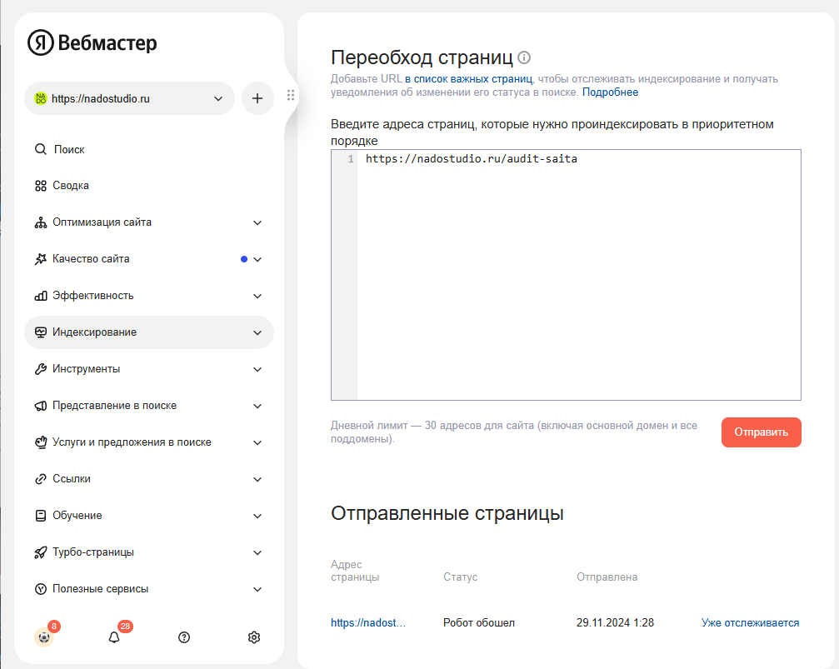The height and width of the screenshot is (669, 839).
Task: Open notifications bell with 28 badge
Action: tap(114, 637)
